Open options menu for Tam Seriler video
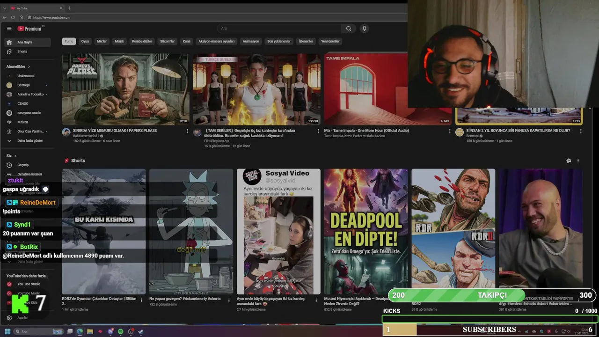The width and height of the screenshot is (599, 337). click(319, 131)
